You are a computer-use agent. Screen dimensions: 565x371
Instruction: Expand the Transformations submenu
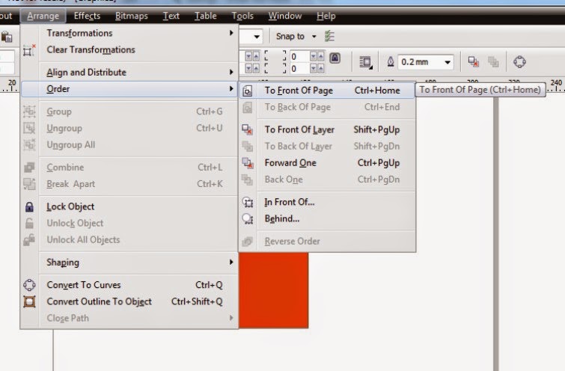(x=129, y=33)
